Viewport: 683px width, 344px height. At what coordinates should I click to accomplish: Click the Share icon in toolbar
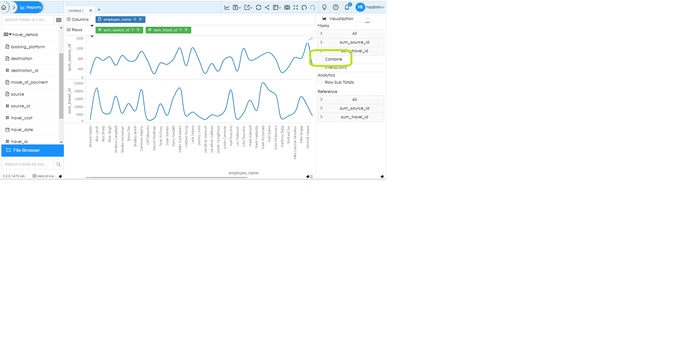[x=267, y=7]
